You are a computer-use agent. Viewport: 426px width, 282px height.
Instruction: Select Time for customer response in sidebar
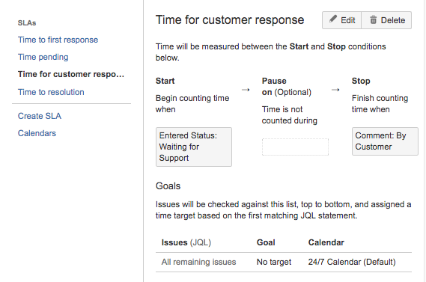pos(71,74)
